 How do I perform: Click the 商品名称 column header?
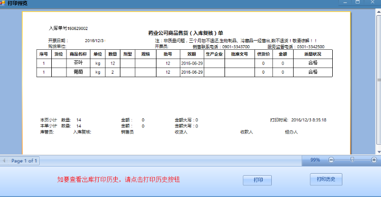tap(78, 54)
